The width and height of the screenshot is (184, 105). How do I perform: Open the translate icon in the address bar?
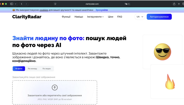126,4
